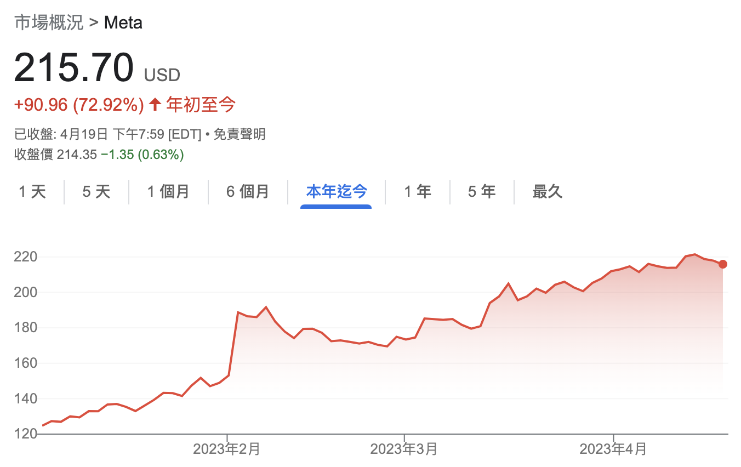Choose the 5 年 range tab

(482, 192)
